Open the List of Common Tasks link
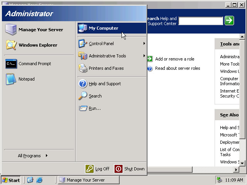This screenshot has height=185, width=247. click(x=230, y=152)
